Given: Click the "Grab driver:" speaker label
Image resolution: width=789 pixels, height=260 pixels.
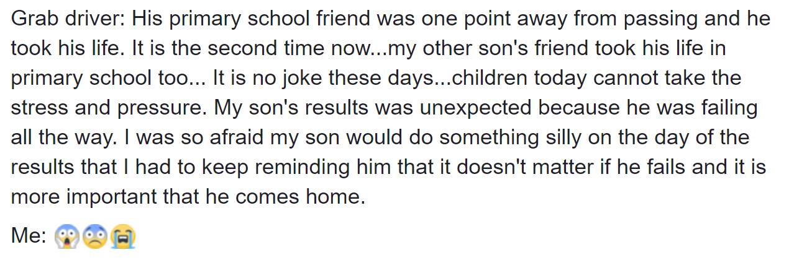Looking at the screenshot, I should pyautogui.click(x=68, y=19).
